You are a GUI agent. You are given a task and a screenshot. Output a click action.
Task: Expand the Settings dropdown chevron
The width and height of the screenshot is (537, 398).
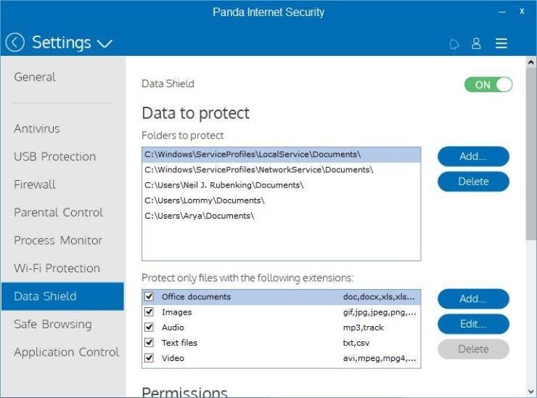[104, 44]
